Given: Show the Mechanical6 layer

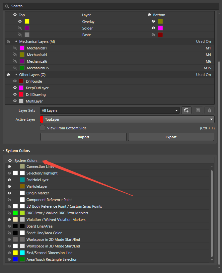Looking at the screenshot, I should pyautogui.click(x=15, y=61).
